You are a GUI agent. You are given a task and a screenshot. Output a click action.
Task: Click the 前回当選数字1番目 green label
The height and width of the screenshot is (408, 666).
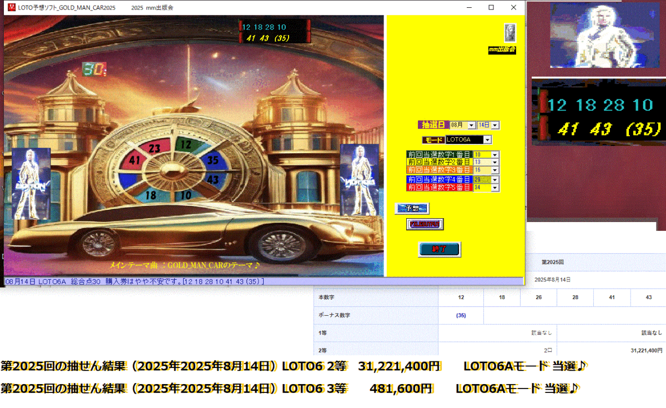440,154
